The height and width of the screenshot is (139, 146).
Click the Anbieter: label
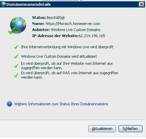[x=41, y=30]
